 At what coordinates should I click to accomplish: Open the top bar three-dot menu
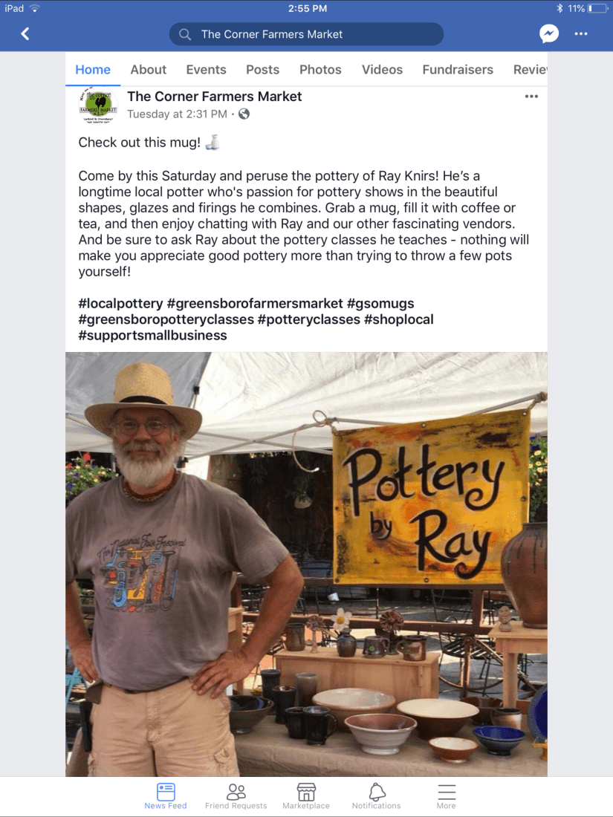[x=581, y=34]
